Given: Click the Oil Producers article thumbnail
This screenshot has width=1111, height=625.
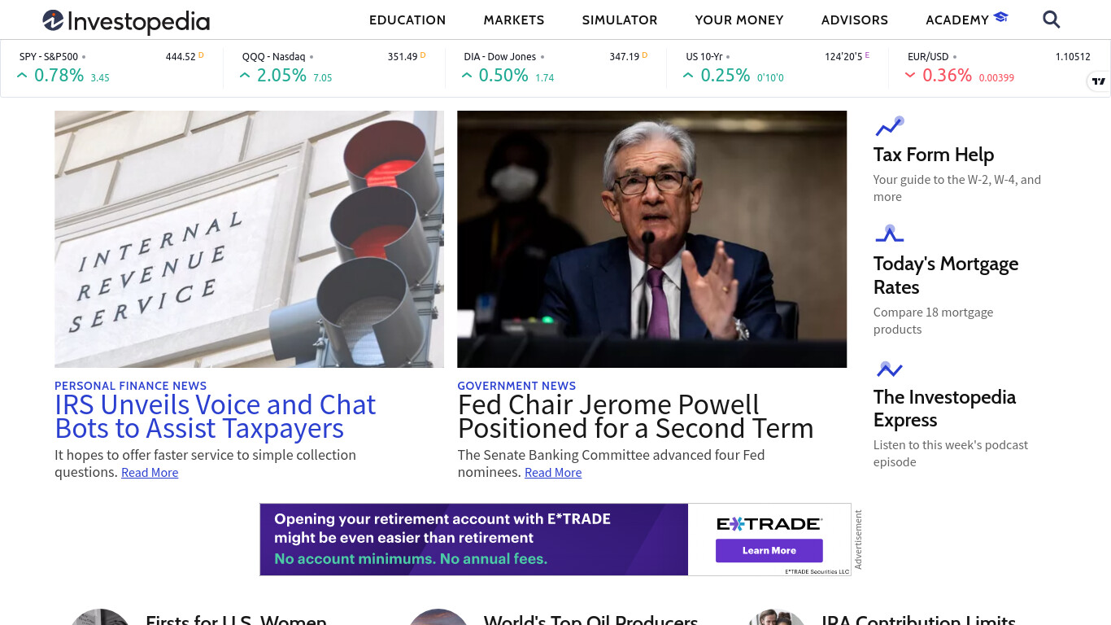Looking at the screenshot, I should [x=438, y=617].
